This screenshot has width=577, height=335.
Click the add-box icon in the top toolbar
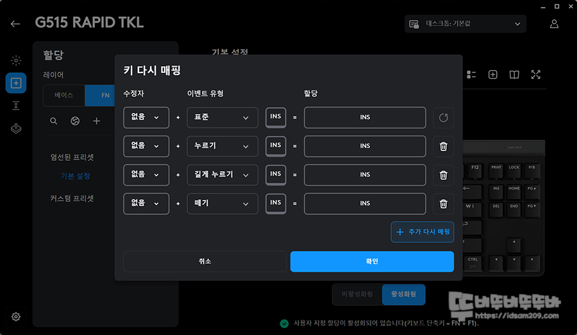tap(493, 75)
